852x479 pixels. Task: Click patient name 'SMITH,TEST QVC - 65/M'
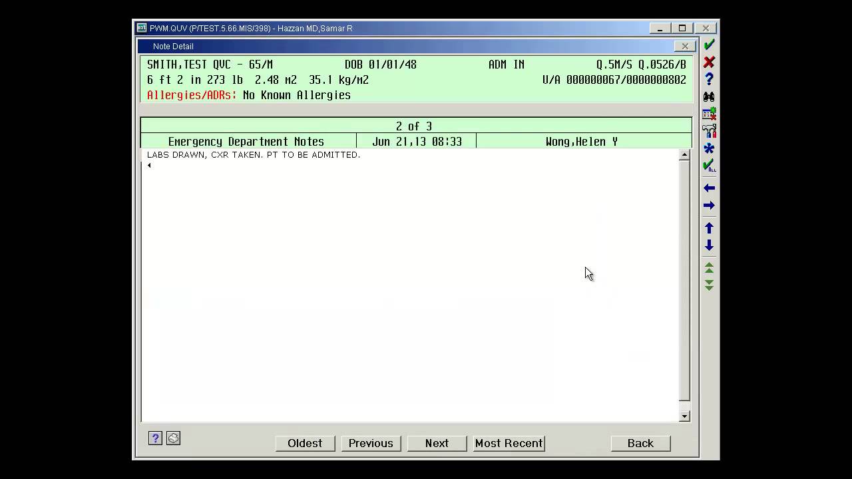(210, 65)
